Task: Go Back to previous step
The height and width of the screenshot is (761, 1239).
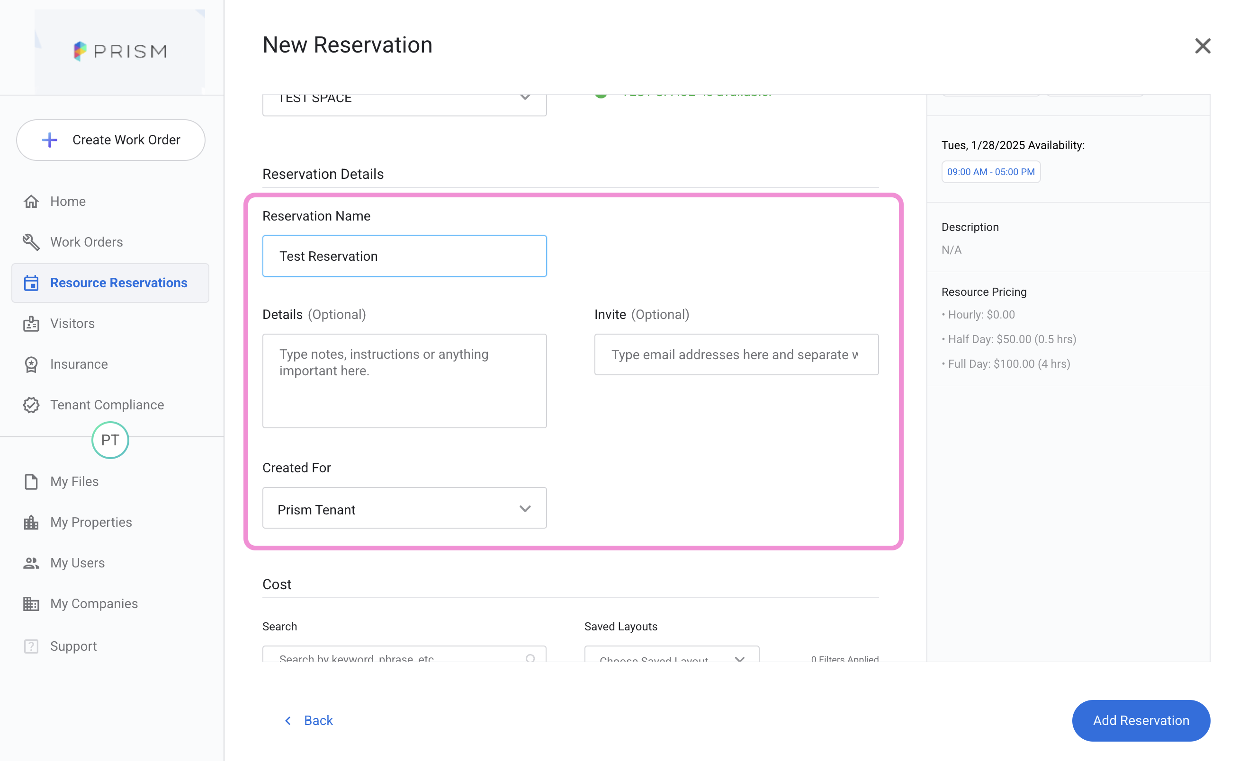Action: (x=309, y=721)
